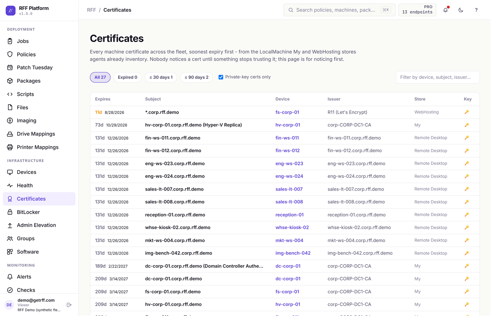The width and height of the screenshot is (491, 316).
Task: Select the All 27 filter
Action: (x=100, y=77)
